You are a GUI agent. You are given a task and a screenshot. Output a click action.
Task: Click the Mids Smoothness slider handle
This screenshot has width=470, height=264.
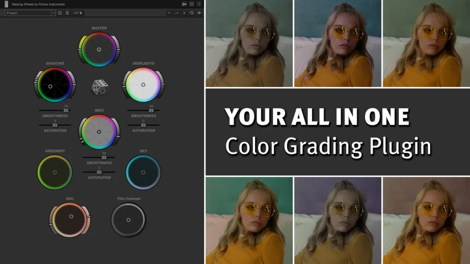pos(104,158)
